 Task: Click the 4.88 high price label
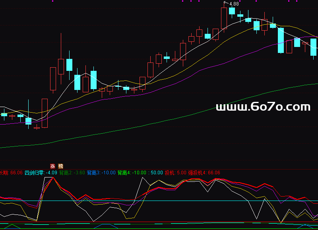(234, 4)
